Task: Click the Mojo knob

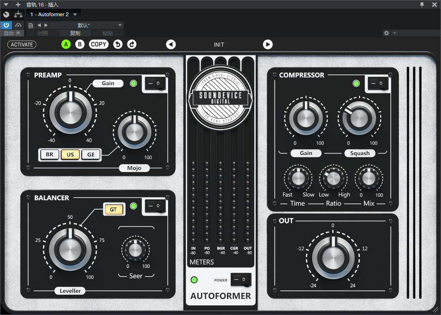Action: pos(135,132)
